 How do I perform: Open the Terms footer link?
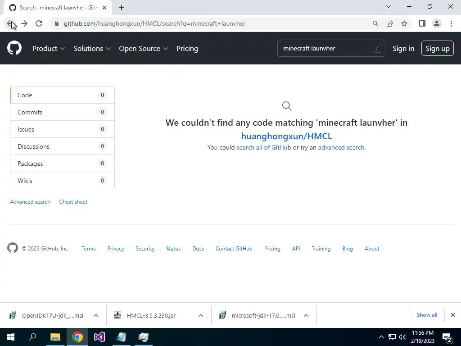pyautogui.click(x=89, y=249)
